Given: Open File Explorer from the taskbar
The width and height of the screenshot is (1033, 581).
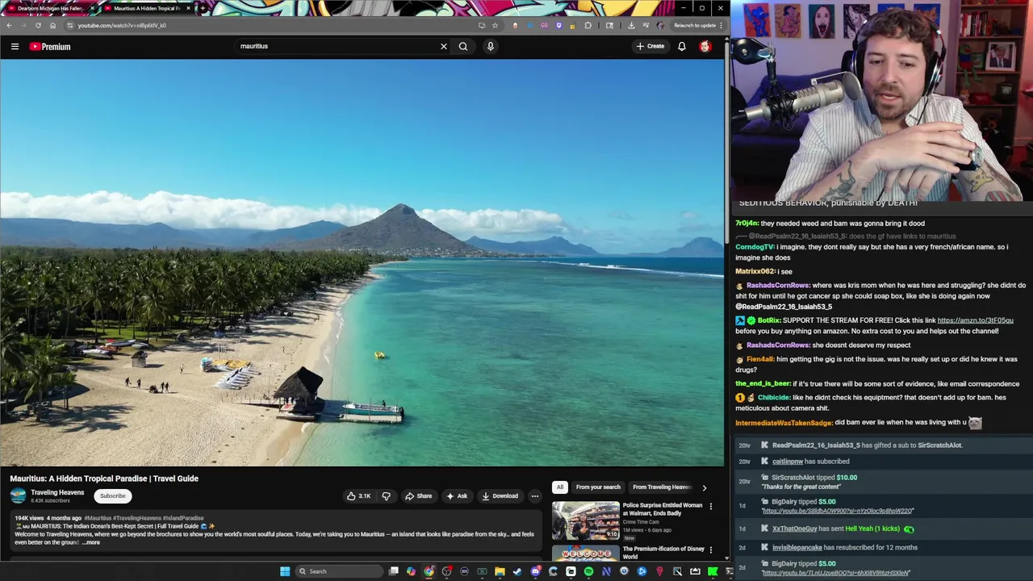Looking at the screenshot, I should [500, 571].
